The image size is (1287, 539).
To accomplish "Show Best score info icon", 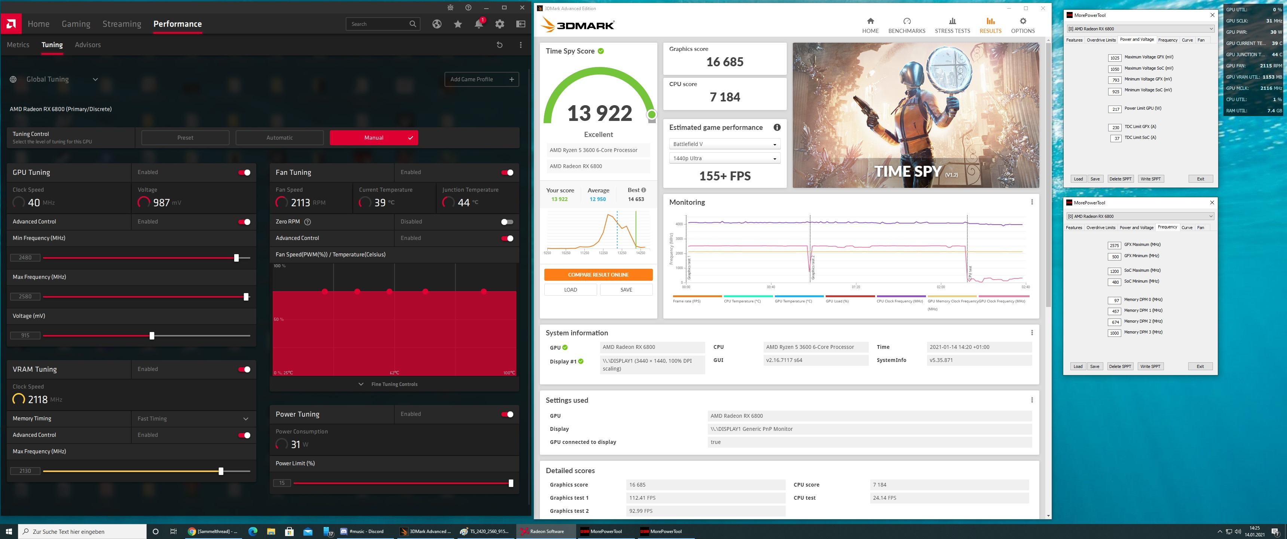I will (643, 190).
